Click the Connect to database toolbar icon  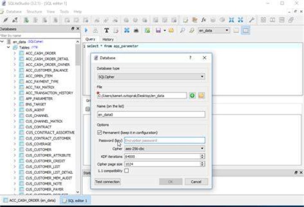click(x=6, y=20)
